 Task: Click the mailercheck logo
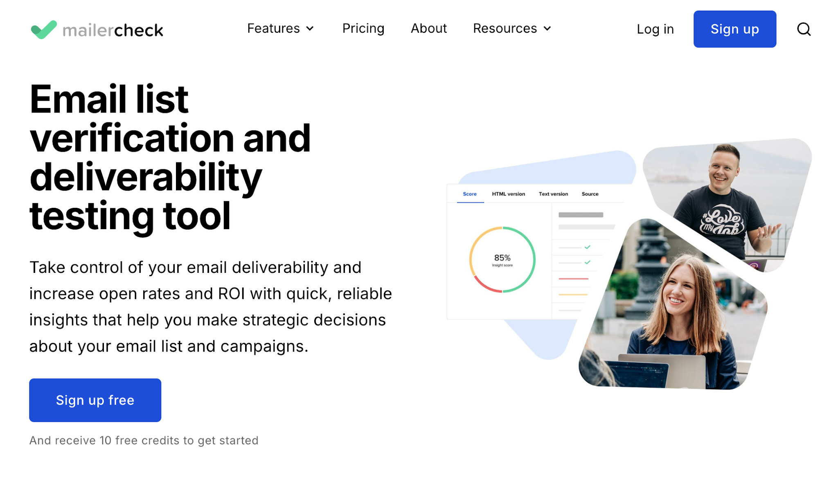click(97, 29)
